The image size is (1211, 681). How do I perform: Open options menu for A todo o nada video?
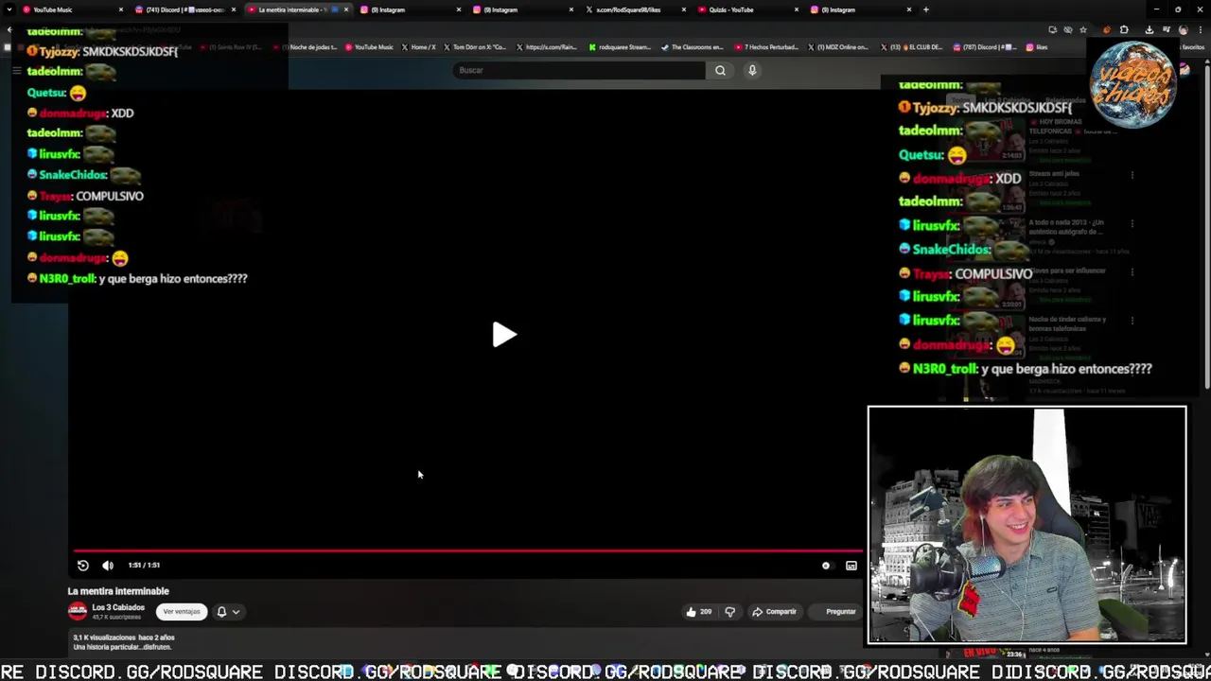point(1132,224)
